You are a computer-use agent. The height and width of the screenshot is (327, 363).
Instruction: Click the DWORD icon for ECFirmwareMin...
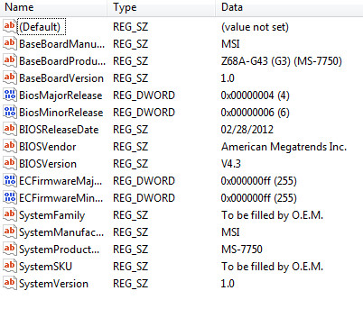click(x=9, y=197)
